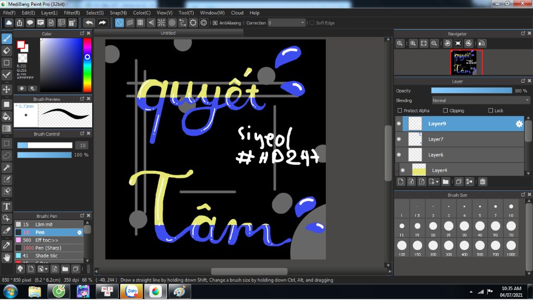
Task: Select the Hand tool
Action: tap(6, 258)
